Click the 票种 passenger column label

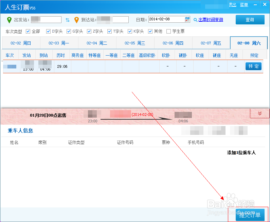pyautogui.click(x=166, y=142)
